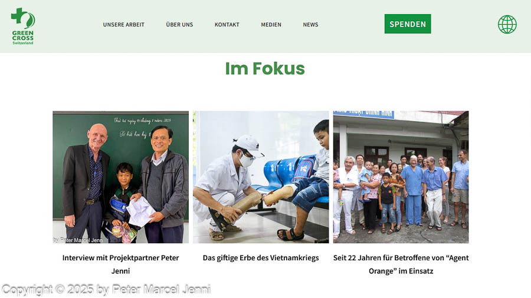531x298 pixels.
Task: Open the group photo outside clinic
Action: click(x=401, y=177)
